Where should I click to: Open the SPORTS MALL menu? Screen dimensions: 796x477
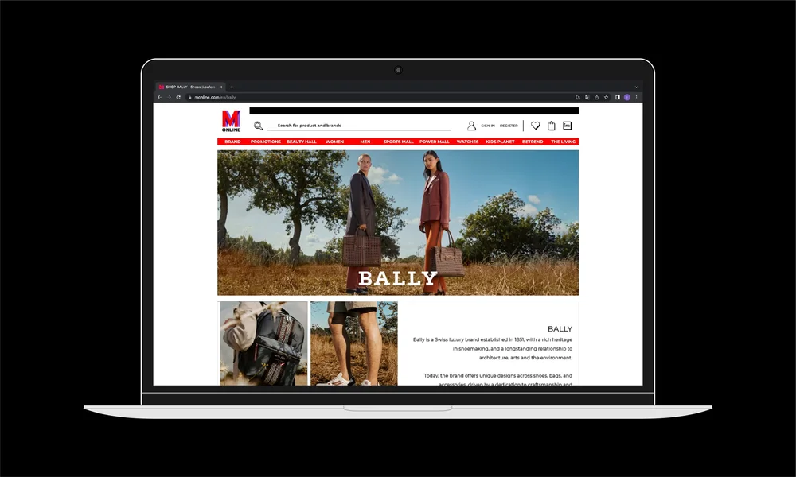pos(399,142)
